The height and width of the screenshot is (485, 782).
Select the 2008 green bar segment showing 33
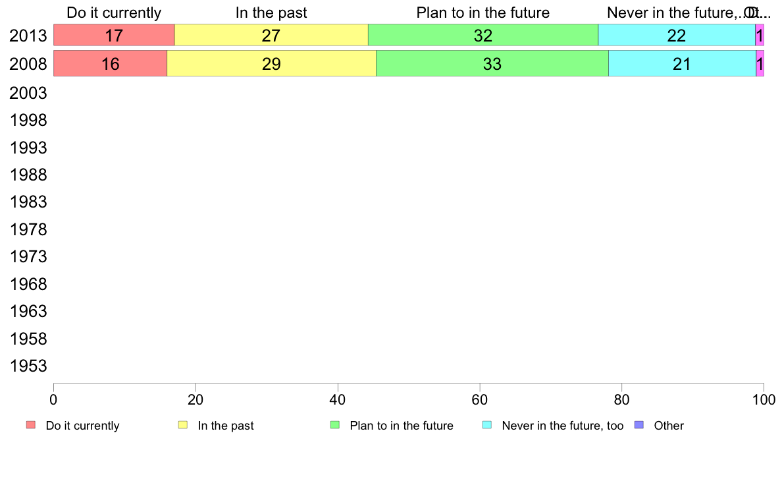(x=492, y=63)
